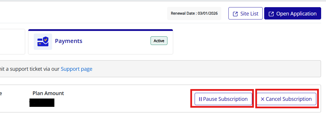Click the support ticket notice text

point(29,69)
